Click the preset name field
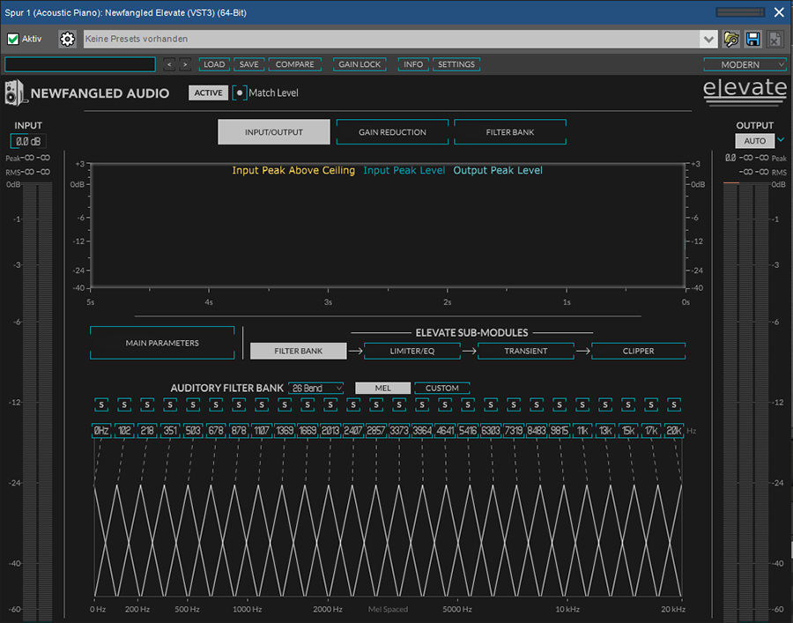The width and height of the screenshot is (793, 623). click(x=80, y=64)
